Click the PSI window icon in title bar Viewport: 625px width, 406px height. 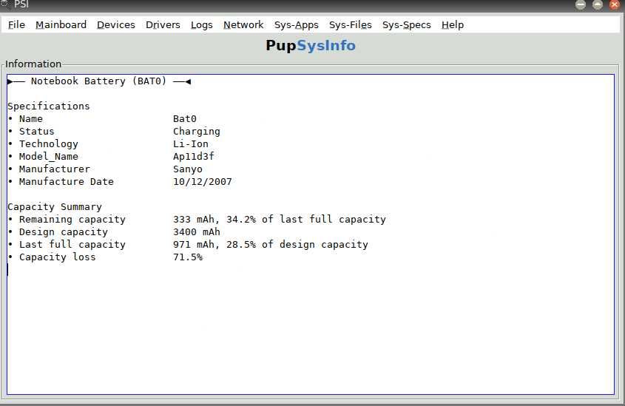coord(5,4)
